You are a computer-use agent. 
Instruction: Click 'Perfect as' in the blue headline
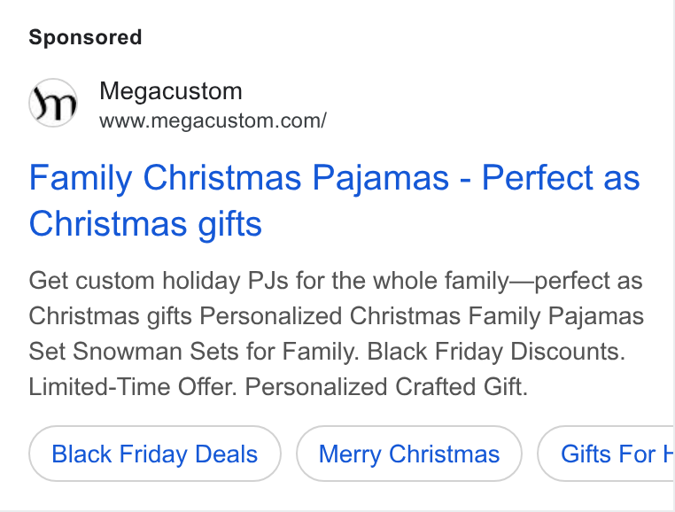click(561, 177)
